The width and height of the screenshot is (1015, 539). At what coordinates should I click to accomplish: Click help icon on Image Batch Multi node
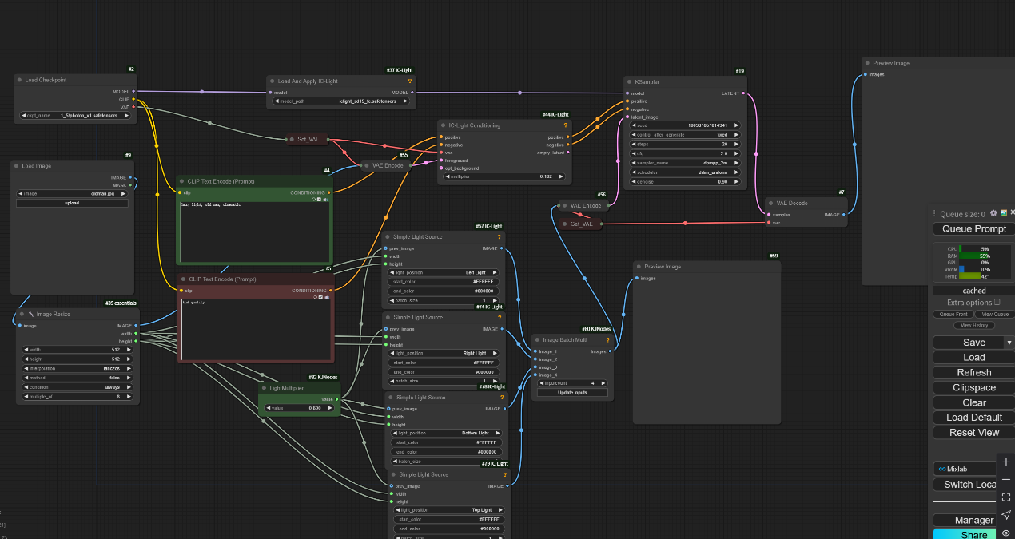coord(607,339)
